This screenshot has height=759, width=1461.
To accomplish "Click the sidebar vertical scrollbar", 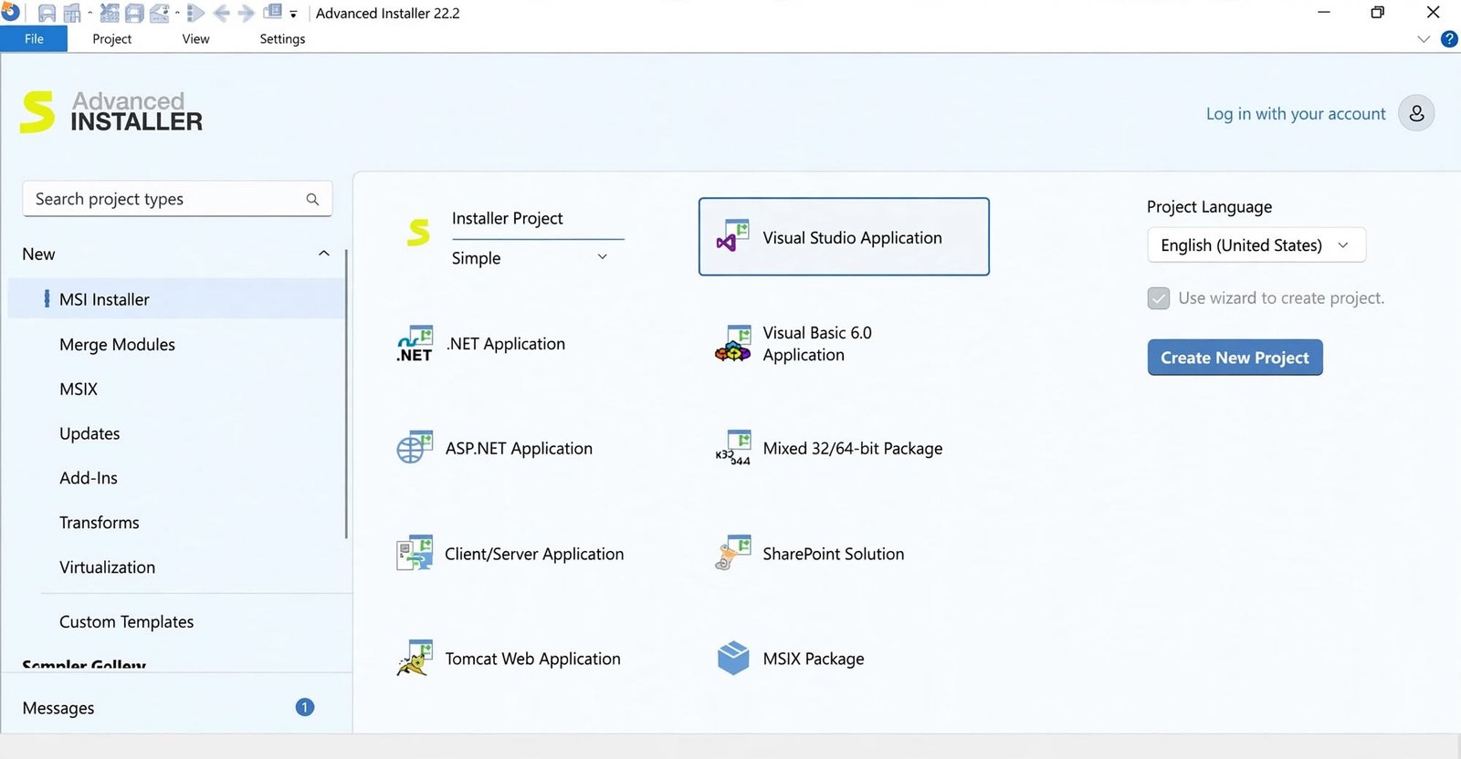I will 346,394.
